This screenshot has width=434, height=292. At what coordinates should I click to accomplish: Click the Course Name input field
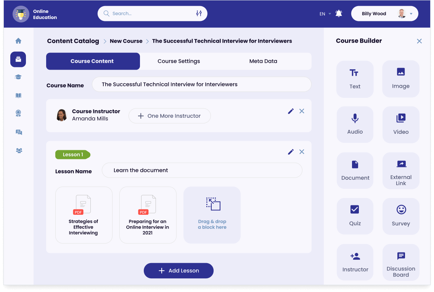[201, 84]
